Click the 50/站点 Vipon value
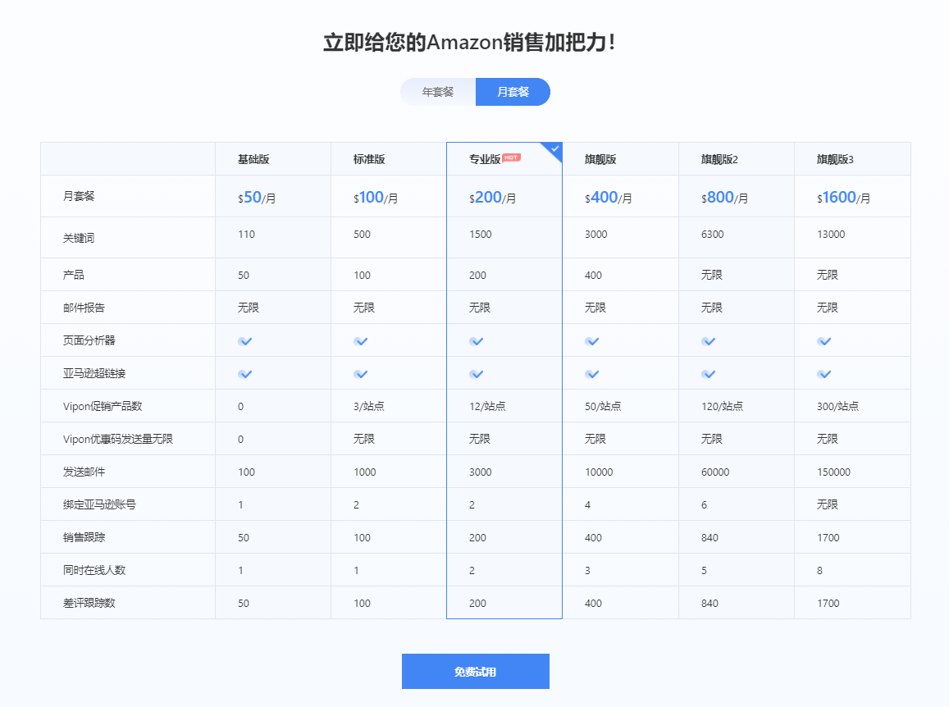The width and height of the screenshot is (949, 707). 603,406
